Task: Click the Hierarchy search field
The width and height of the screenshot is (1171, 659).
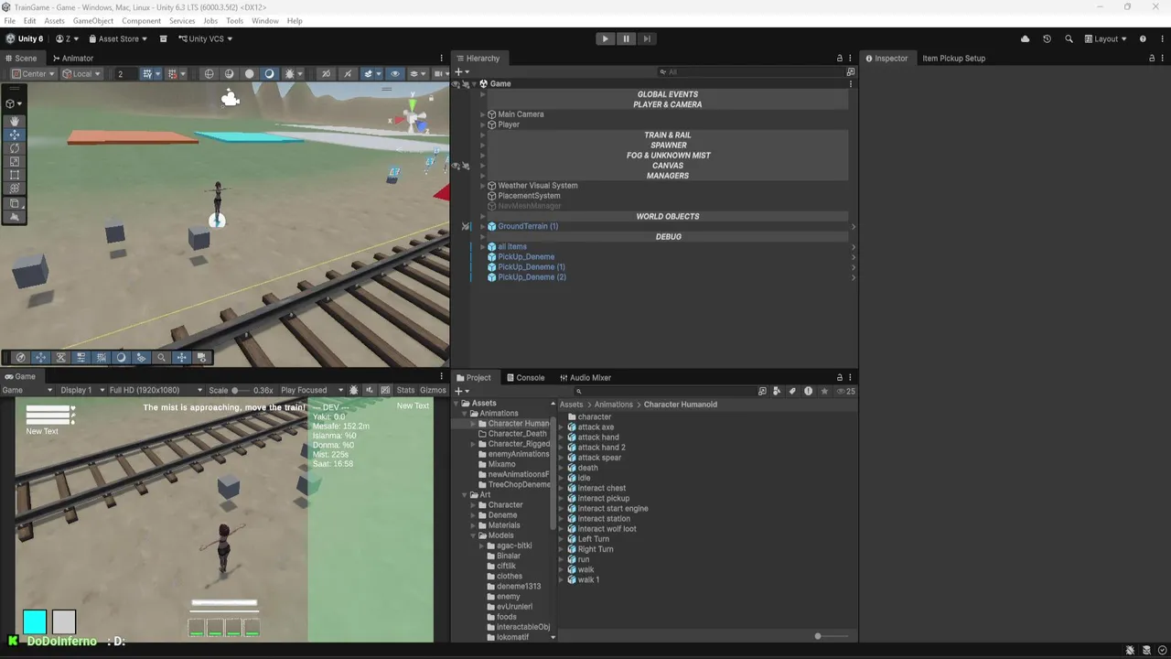Action: [x=752, y=72]
